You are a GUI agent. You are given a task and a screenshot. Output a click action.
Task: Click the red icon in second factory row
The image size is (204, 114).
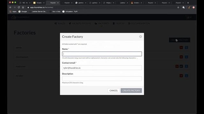[181, 57]
